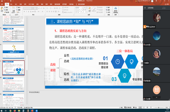This screenshot has width=170, height=112.
Task: Click Save to Baidu Netdisk icon
Action: pyautogui.click(x=116, y=9)
